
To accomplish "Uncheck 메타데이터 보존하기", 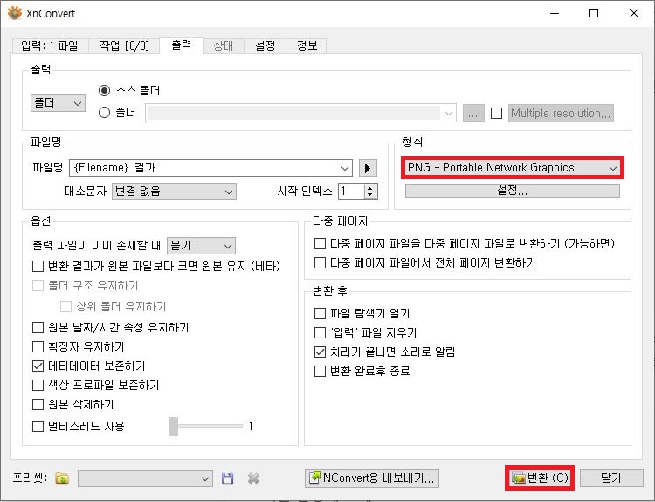I will [38, 366].
